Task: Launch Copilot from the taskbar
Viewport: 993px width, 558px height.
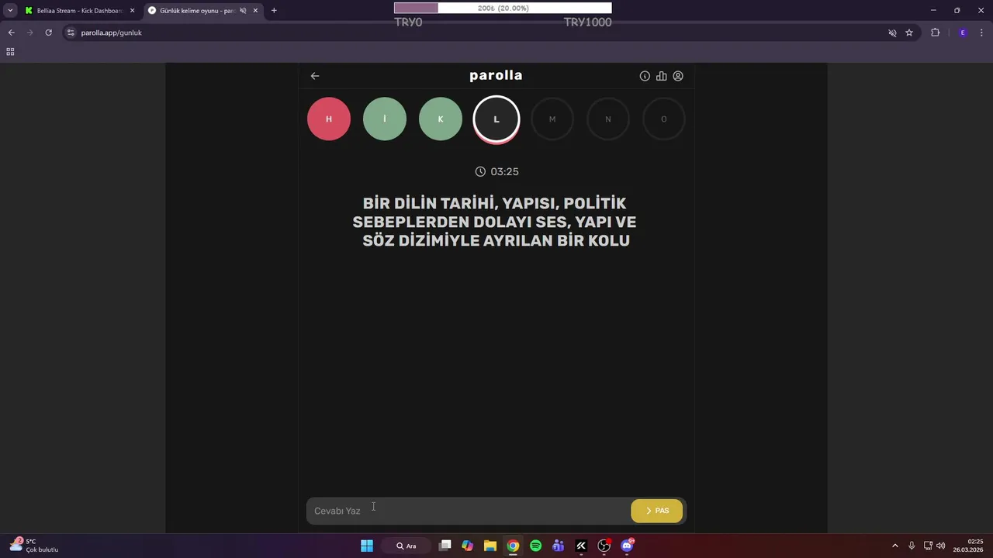Action: (x=467, y=546)
